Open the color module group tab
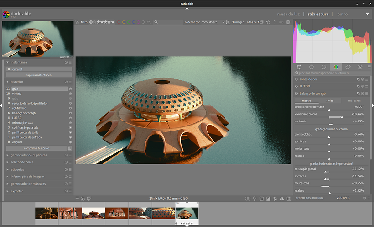The width and height of the screenshot is (374, 227). click(336, 67)
